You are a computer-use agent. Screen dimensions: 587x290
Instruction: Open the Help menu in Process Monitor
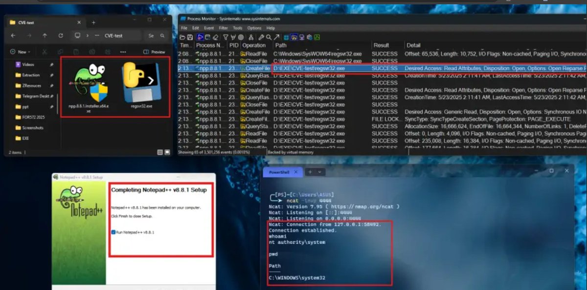click(271, 28)
